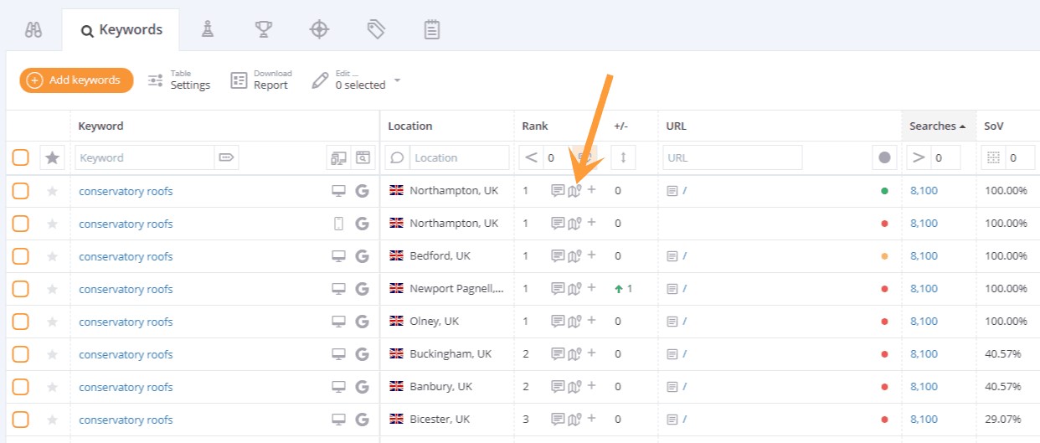This screenshot has height=443, width=1040.
Task: Click the +/- change direction filter icon
Action: 623,157
